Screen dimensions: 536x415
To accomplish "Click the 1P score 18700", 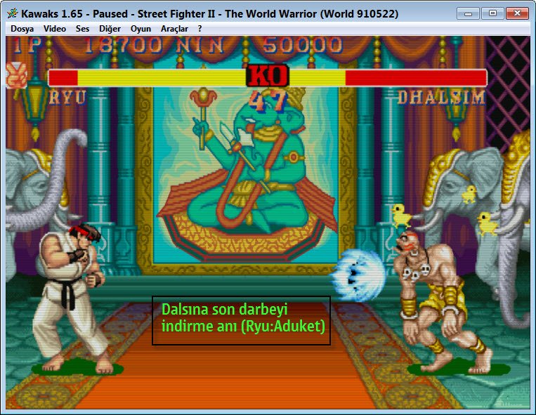I will click(x=124, y=45).
